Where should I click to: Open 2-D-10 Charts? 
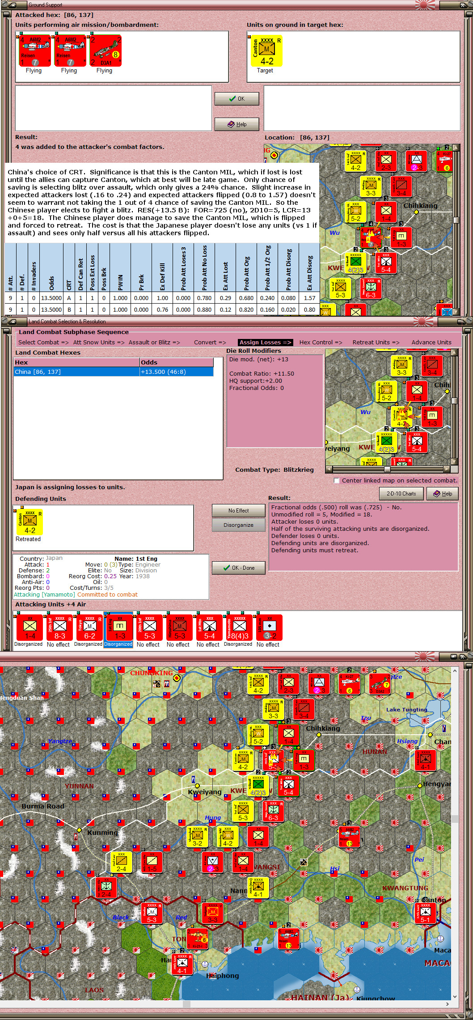click(x=401, y=494)
